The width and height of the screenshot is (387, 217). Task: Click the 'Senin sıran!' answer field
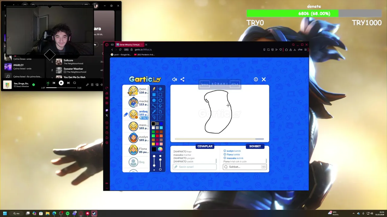[x=195, y=167]
